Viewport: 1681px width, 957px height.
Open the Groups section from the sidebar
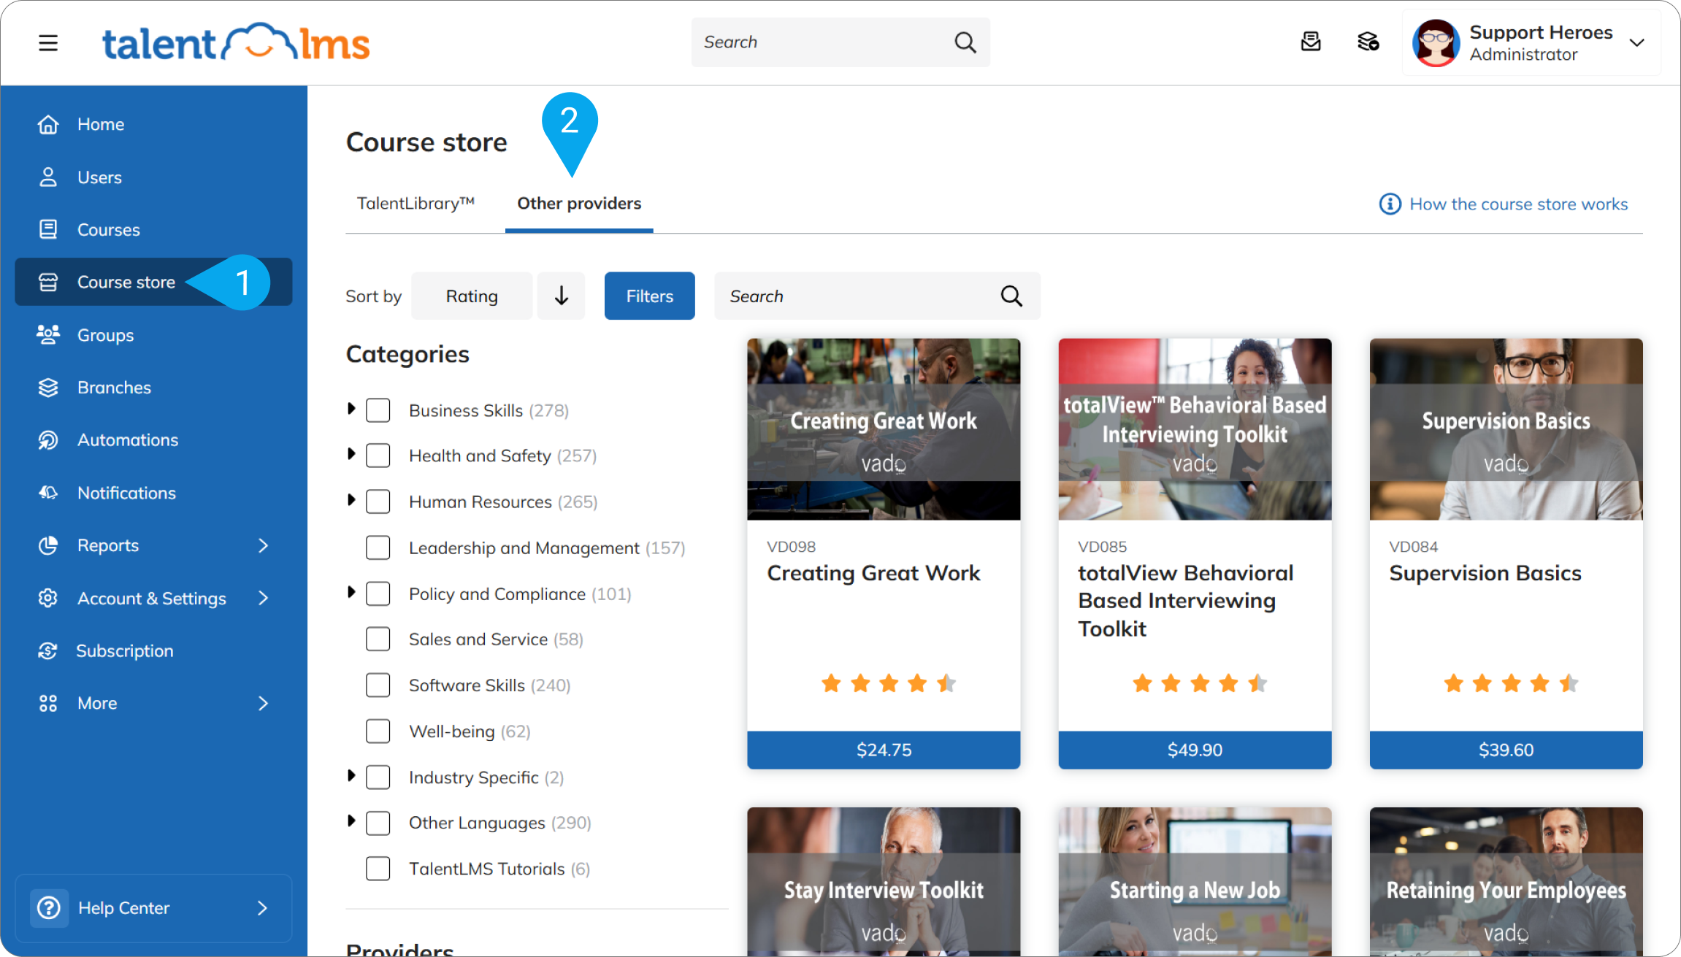pyautogui.click(x=104, y=334)
